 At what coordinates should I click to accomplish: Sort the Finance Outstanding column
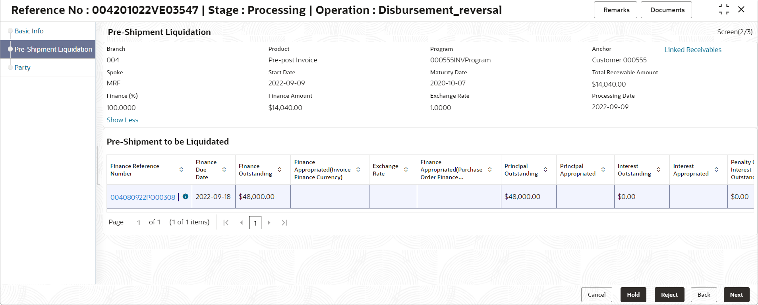tap(280, 170)
